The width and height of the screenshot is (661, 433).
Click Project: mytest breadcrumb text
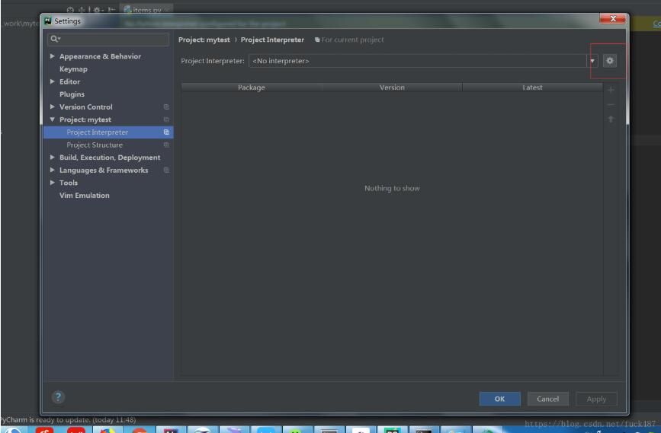click(x=204, y=40)
